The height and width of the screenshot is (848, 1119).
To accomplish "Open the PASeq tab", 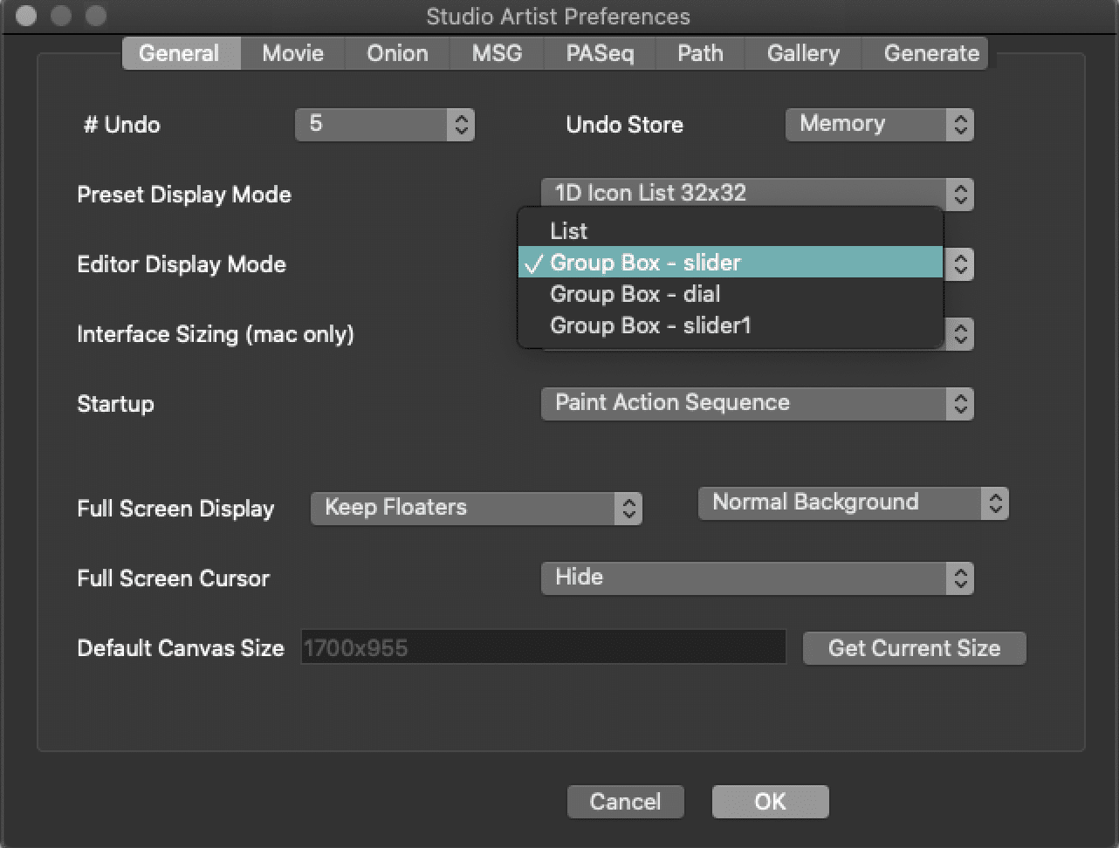I will pyautogui.click(x=600, y=53).
